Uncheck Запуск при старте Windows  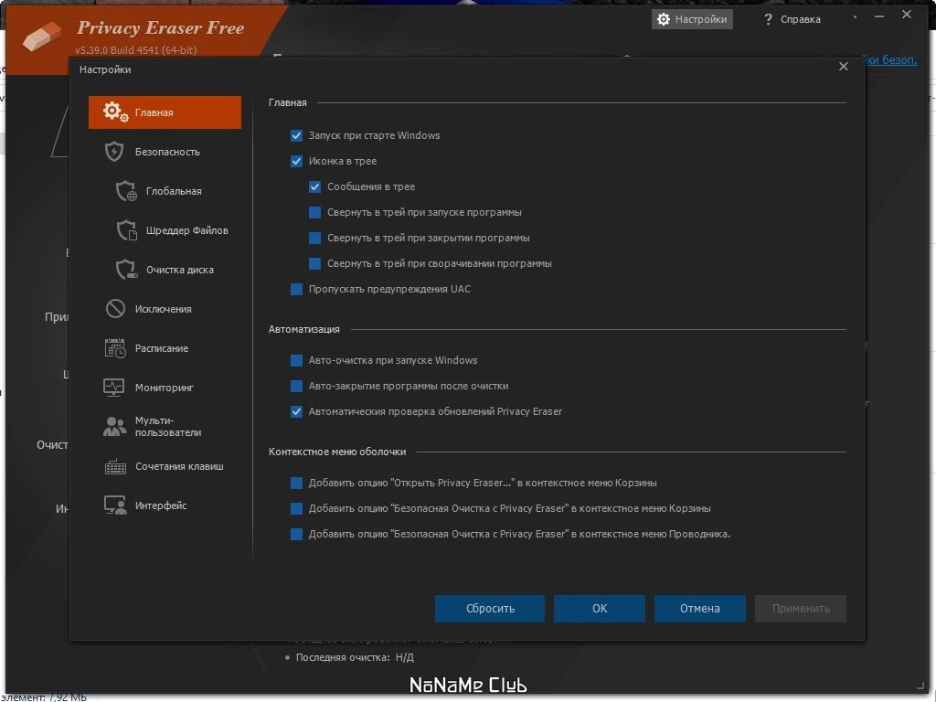[296, 135]
